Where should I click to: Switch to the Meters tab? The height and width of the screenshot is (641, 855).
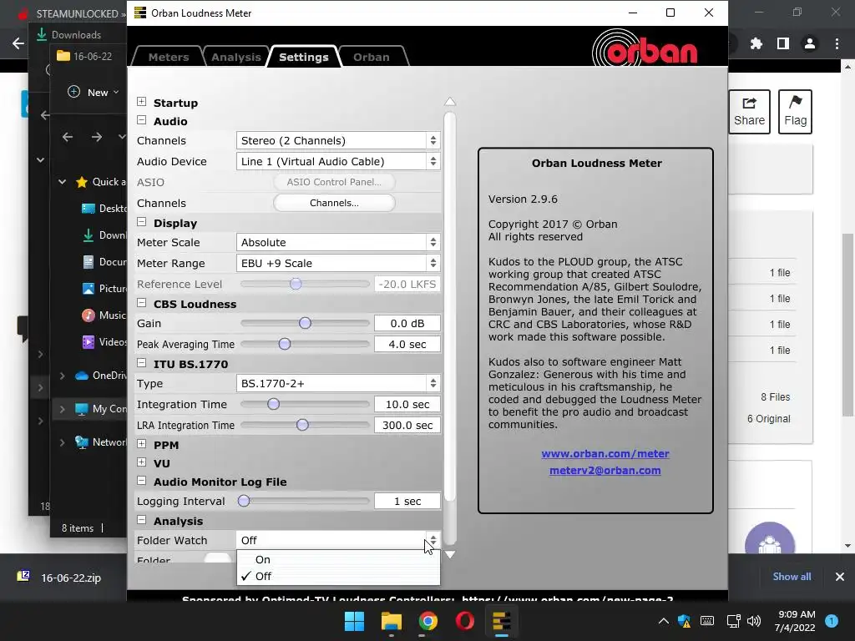[168, 57]
